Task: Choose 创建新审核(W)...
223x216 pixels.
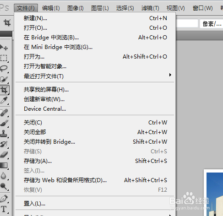Action: tap(95, 99)
